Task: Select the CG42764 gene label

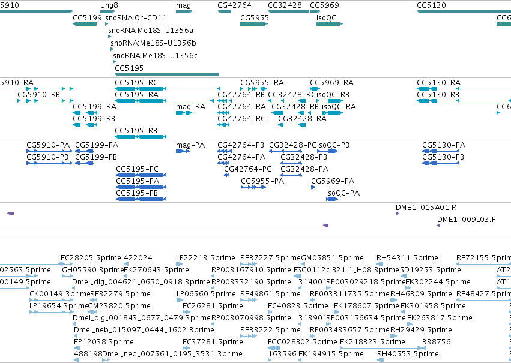Action: coord(234,5)
